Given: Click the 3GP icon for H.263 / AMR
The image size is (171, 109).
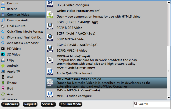Looking at the screenshot, I should [50, 26].
